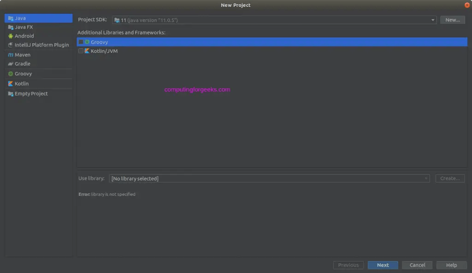Click the Kotlin/JVM row label
Image resolution: width=472 pixels, height=273 pixels.
click(104, 51)
